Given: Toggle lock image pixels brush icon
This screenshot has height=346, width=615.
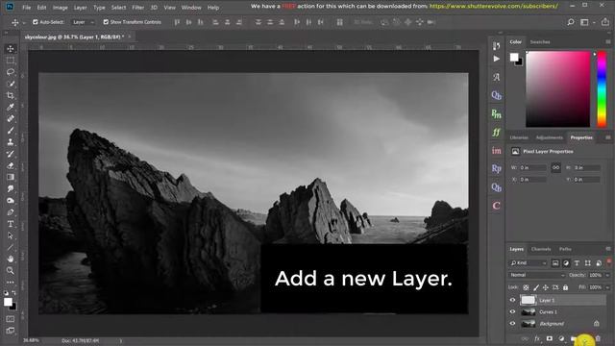Looking at the screenshot, I should point(536,287).
